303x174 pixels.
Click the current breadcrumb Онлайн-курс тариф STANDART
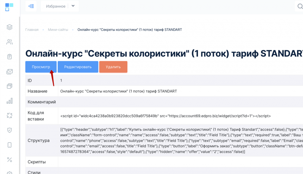point(130,30)
